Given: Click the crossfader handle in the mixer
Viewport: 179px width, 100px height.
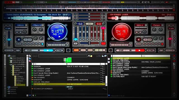Looking at the screenshot, I should 89,43.
